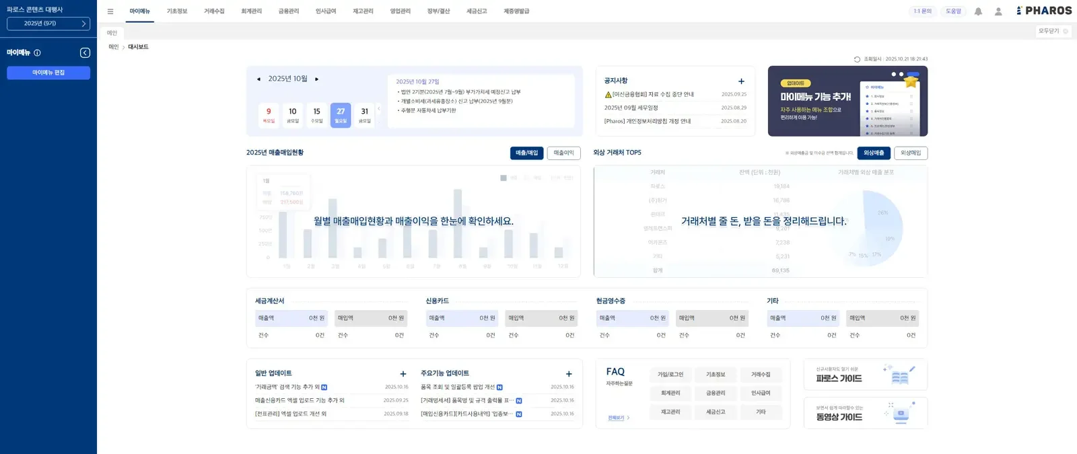The image size is (1077, 454).
Task: Open update 매출신용카드 엑셀 업로드 기능 추가
Action: [300, 400]
